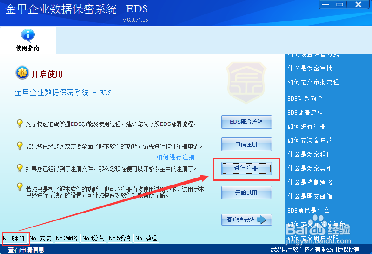Open 如何定义用户权限 help topic
Viewport: 372px width, 254px height.
pos(313,238)
